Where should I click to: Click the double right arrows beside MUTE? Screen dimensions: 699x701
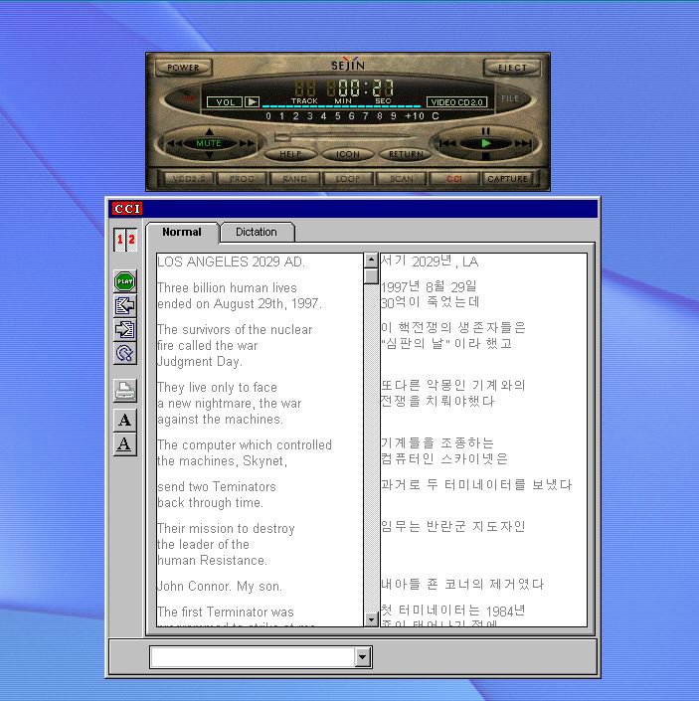click(247, 143)
